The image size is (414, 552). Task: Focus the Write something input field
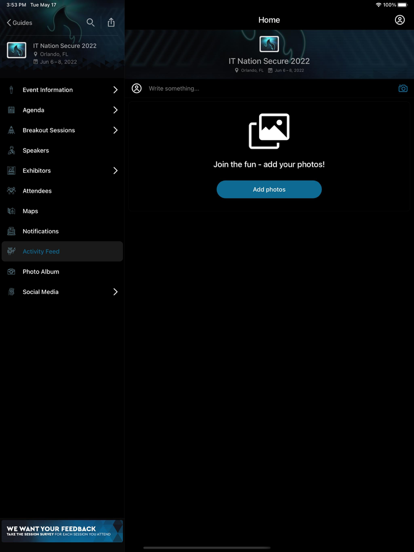tap(269, 89)
